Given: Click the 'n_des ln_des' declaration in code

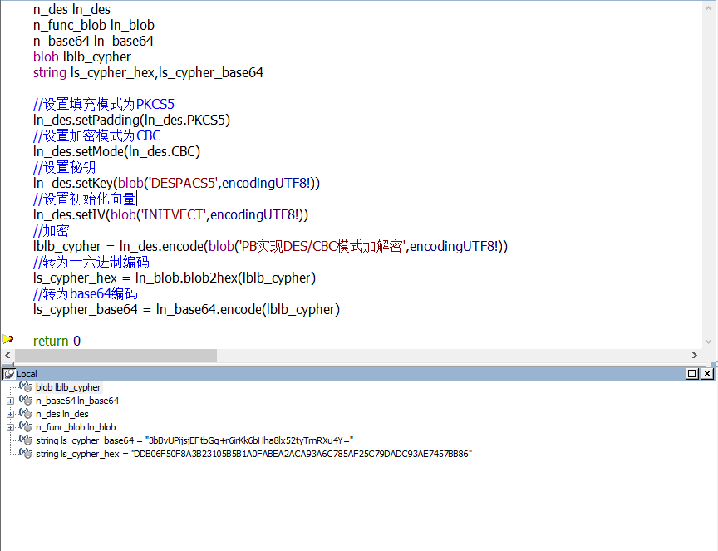Looking at the screenshot, I should [x=71, y=10].
